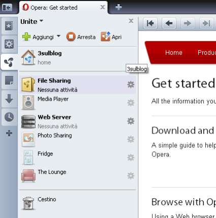Open the Bookmarks panel icon
Screen dimensions: 216x218
pyautogui.click(x=9, y=26)
